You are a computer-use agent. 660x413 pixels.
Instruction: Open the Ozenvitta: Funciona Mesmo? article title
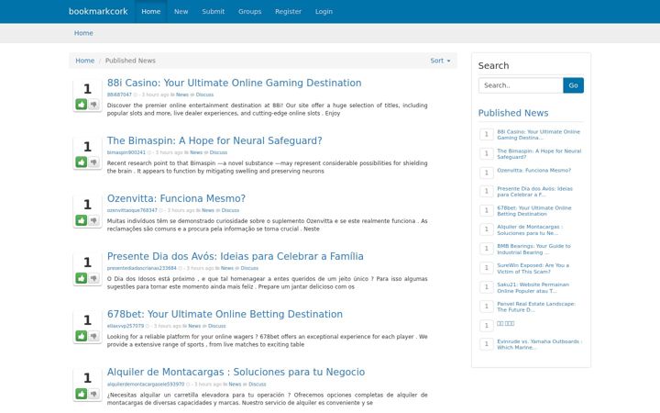point(176,198)
